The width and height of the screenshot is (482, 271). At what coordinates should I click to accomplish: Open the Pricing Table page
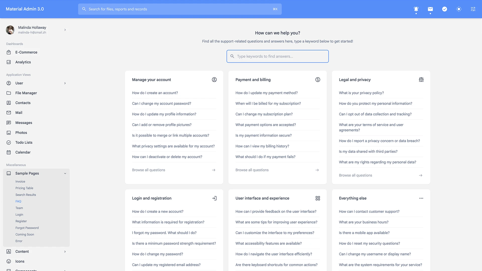click(x=24, y=188)
